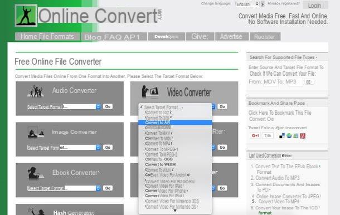Click Go button in Audio Converter
Viewport: 340px width, 215px height.
tap(108, 106)
